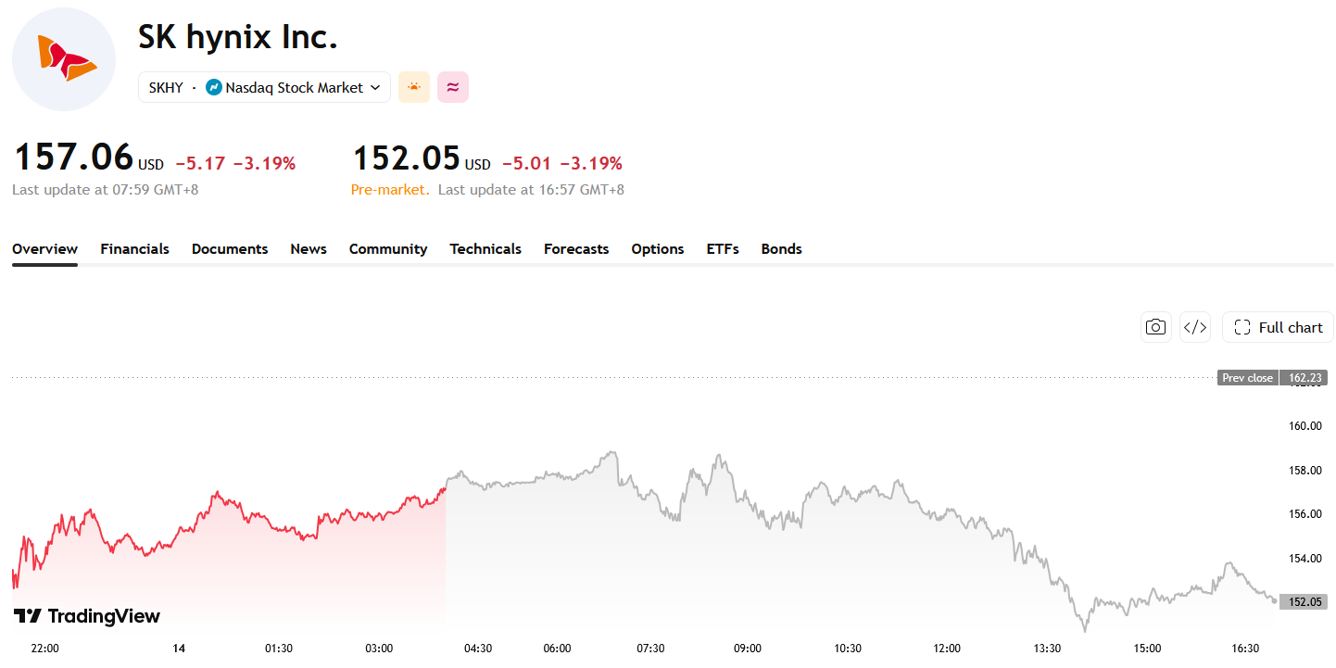Open the ETFs tab
1336x668 pixels.
click(723, 248)
